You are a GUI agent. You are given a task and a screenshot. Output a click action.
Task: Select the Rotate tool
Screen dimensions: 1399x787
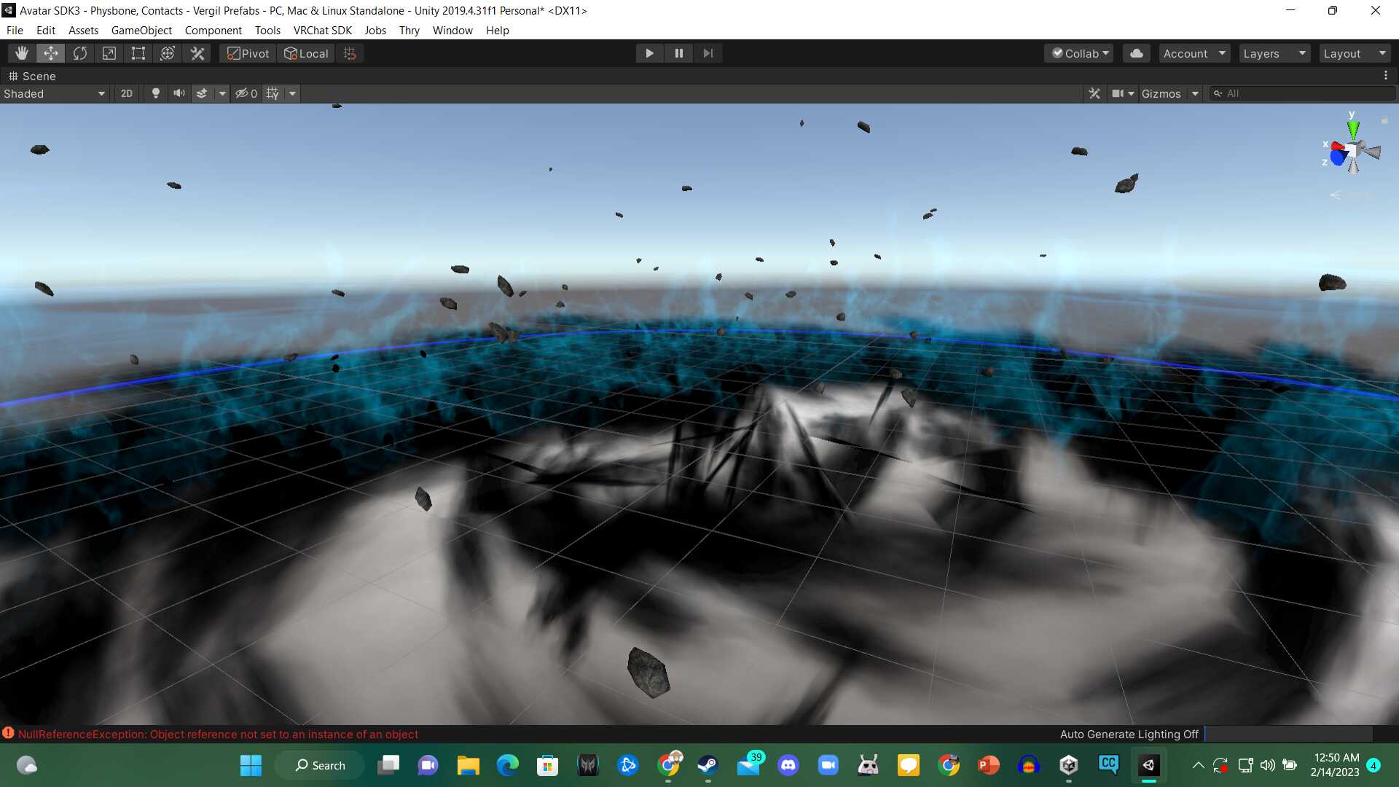(x=80, y=53)
